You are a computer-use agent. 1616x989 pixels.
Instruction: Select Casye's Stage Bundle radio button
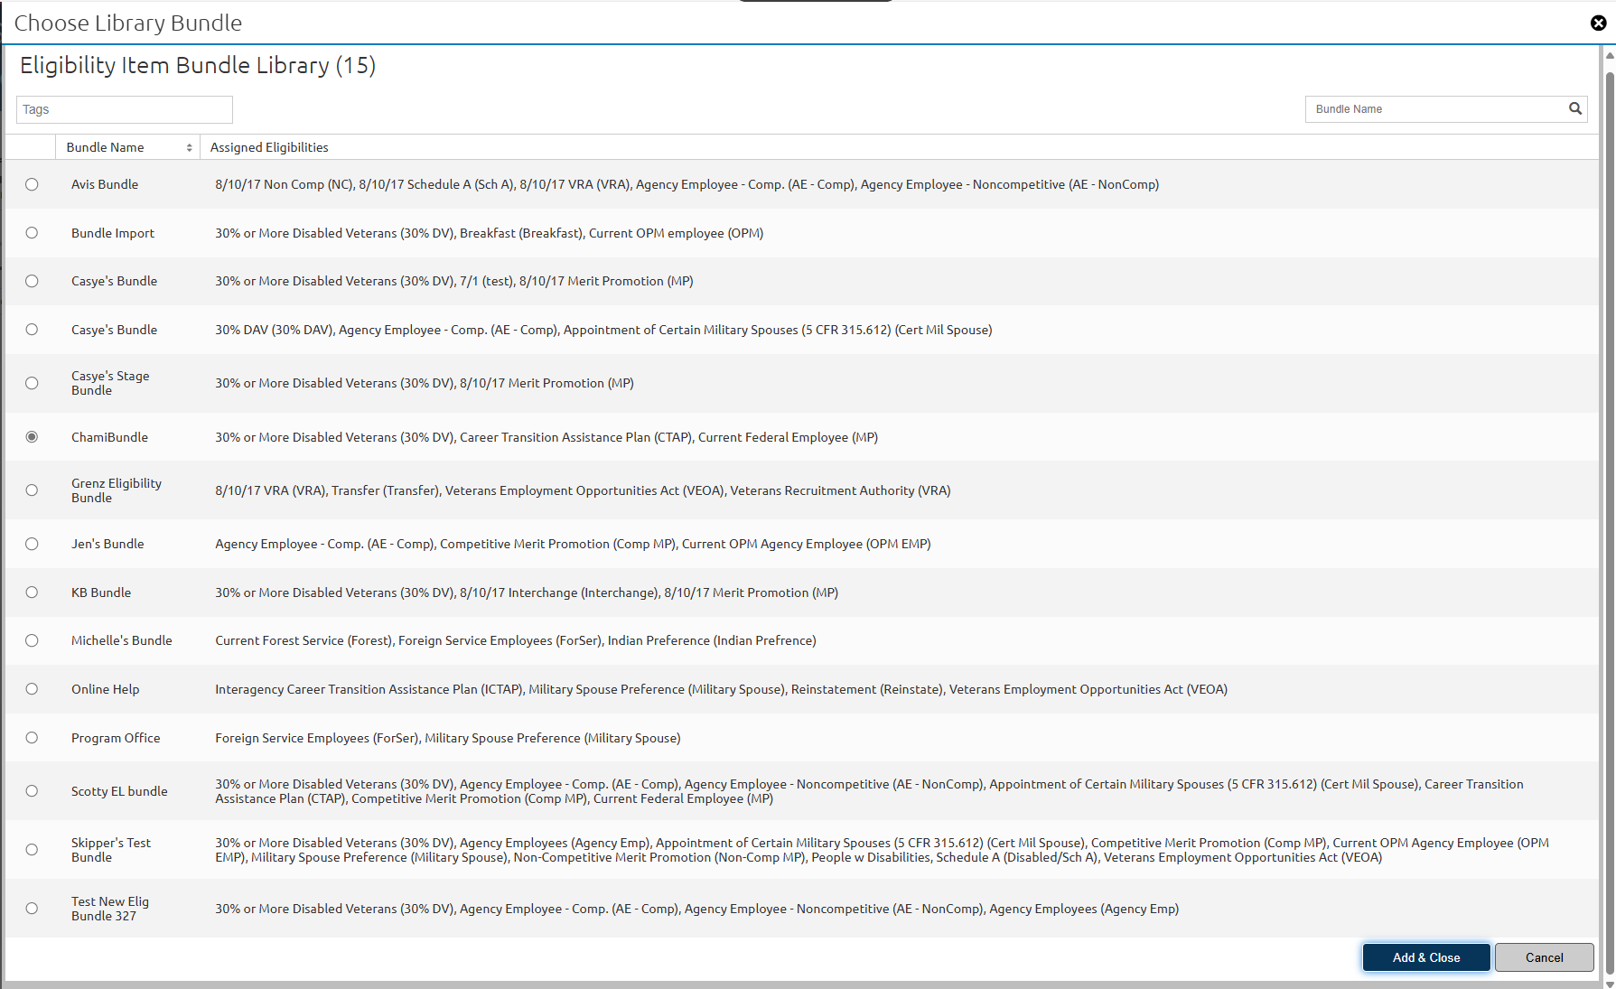pos(32,383)
